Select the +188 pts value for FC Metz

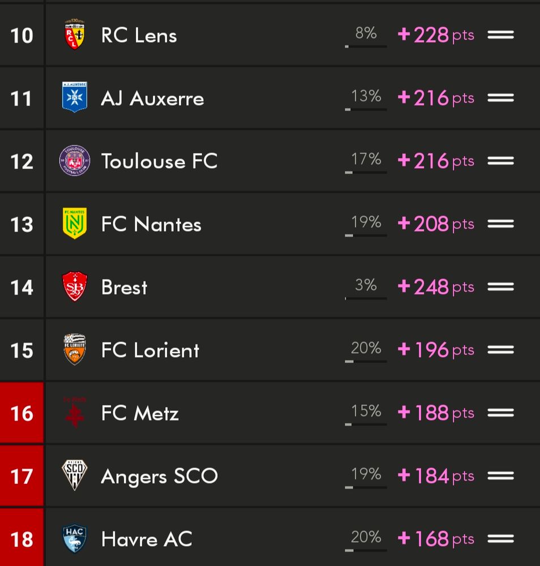point(436,413)
